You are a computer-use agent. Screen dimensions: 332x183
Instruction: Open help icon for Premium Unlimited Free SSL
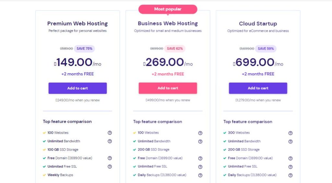click(x=110, y=166)
